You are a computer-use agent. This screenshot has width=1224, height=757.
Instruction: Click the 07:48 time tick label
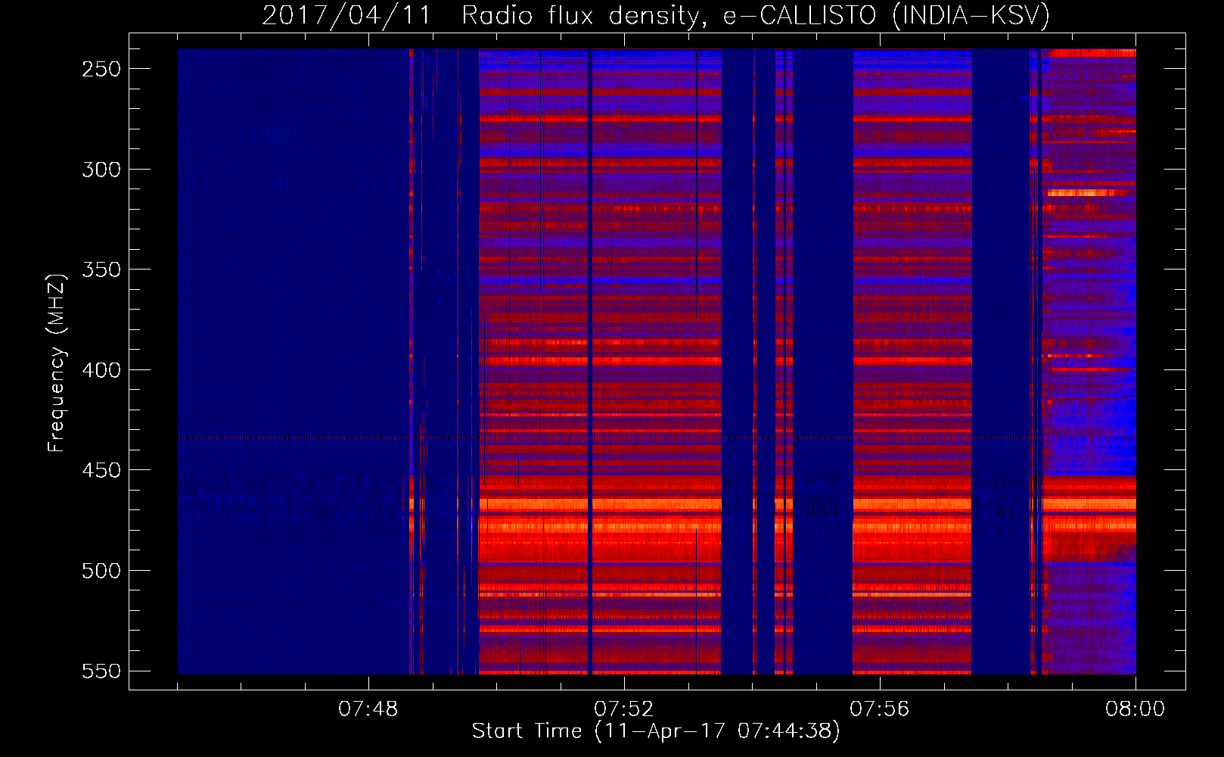tap(368, 709)
